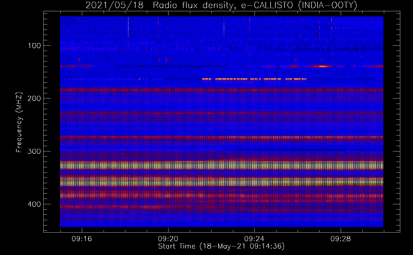Click the '09:16' time tick label
The width and height of the screenshot is (413, 255).
click(82, 239)
